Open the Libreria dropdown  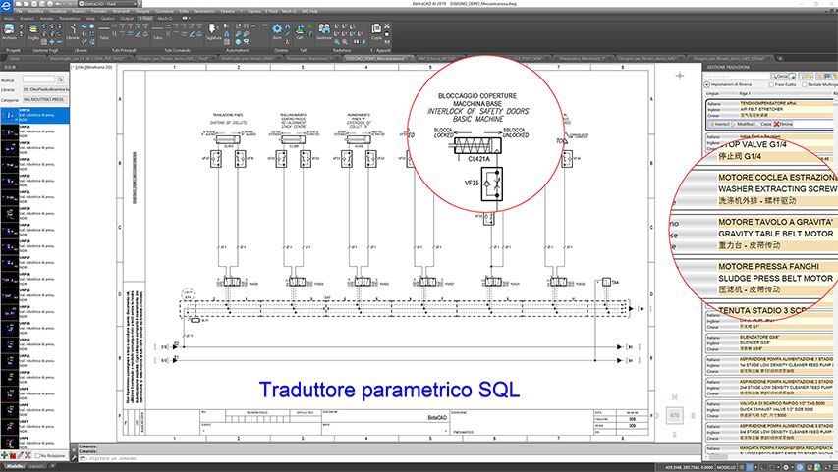click(46, 89)
